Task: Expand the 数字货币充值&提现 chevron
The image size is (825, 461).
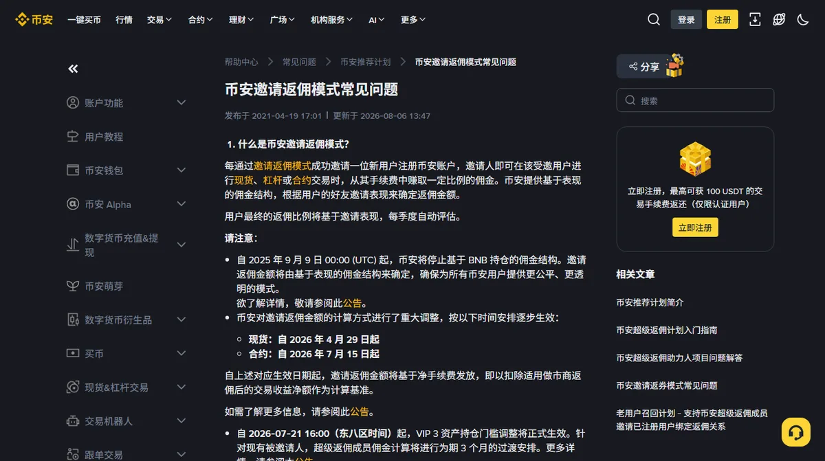Action: tap(181, 245)
